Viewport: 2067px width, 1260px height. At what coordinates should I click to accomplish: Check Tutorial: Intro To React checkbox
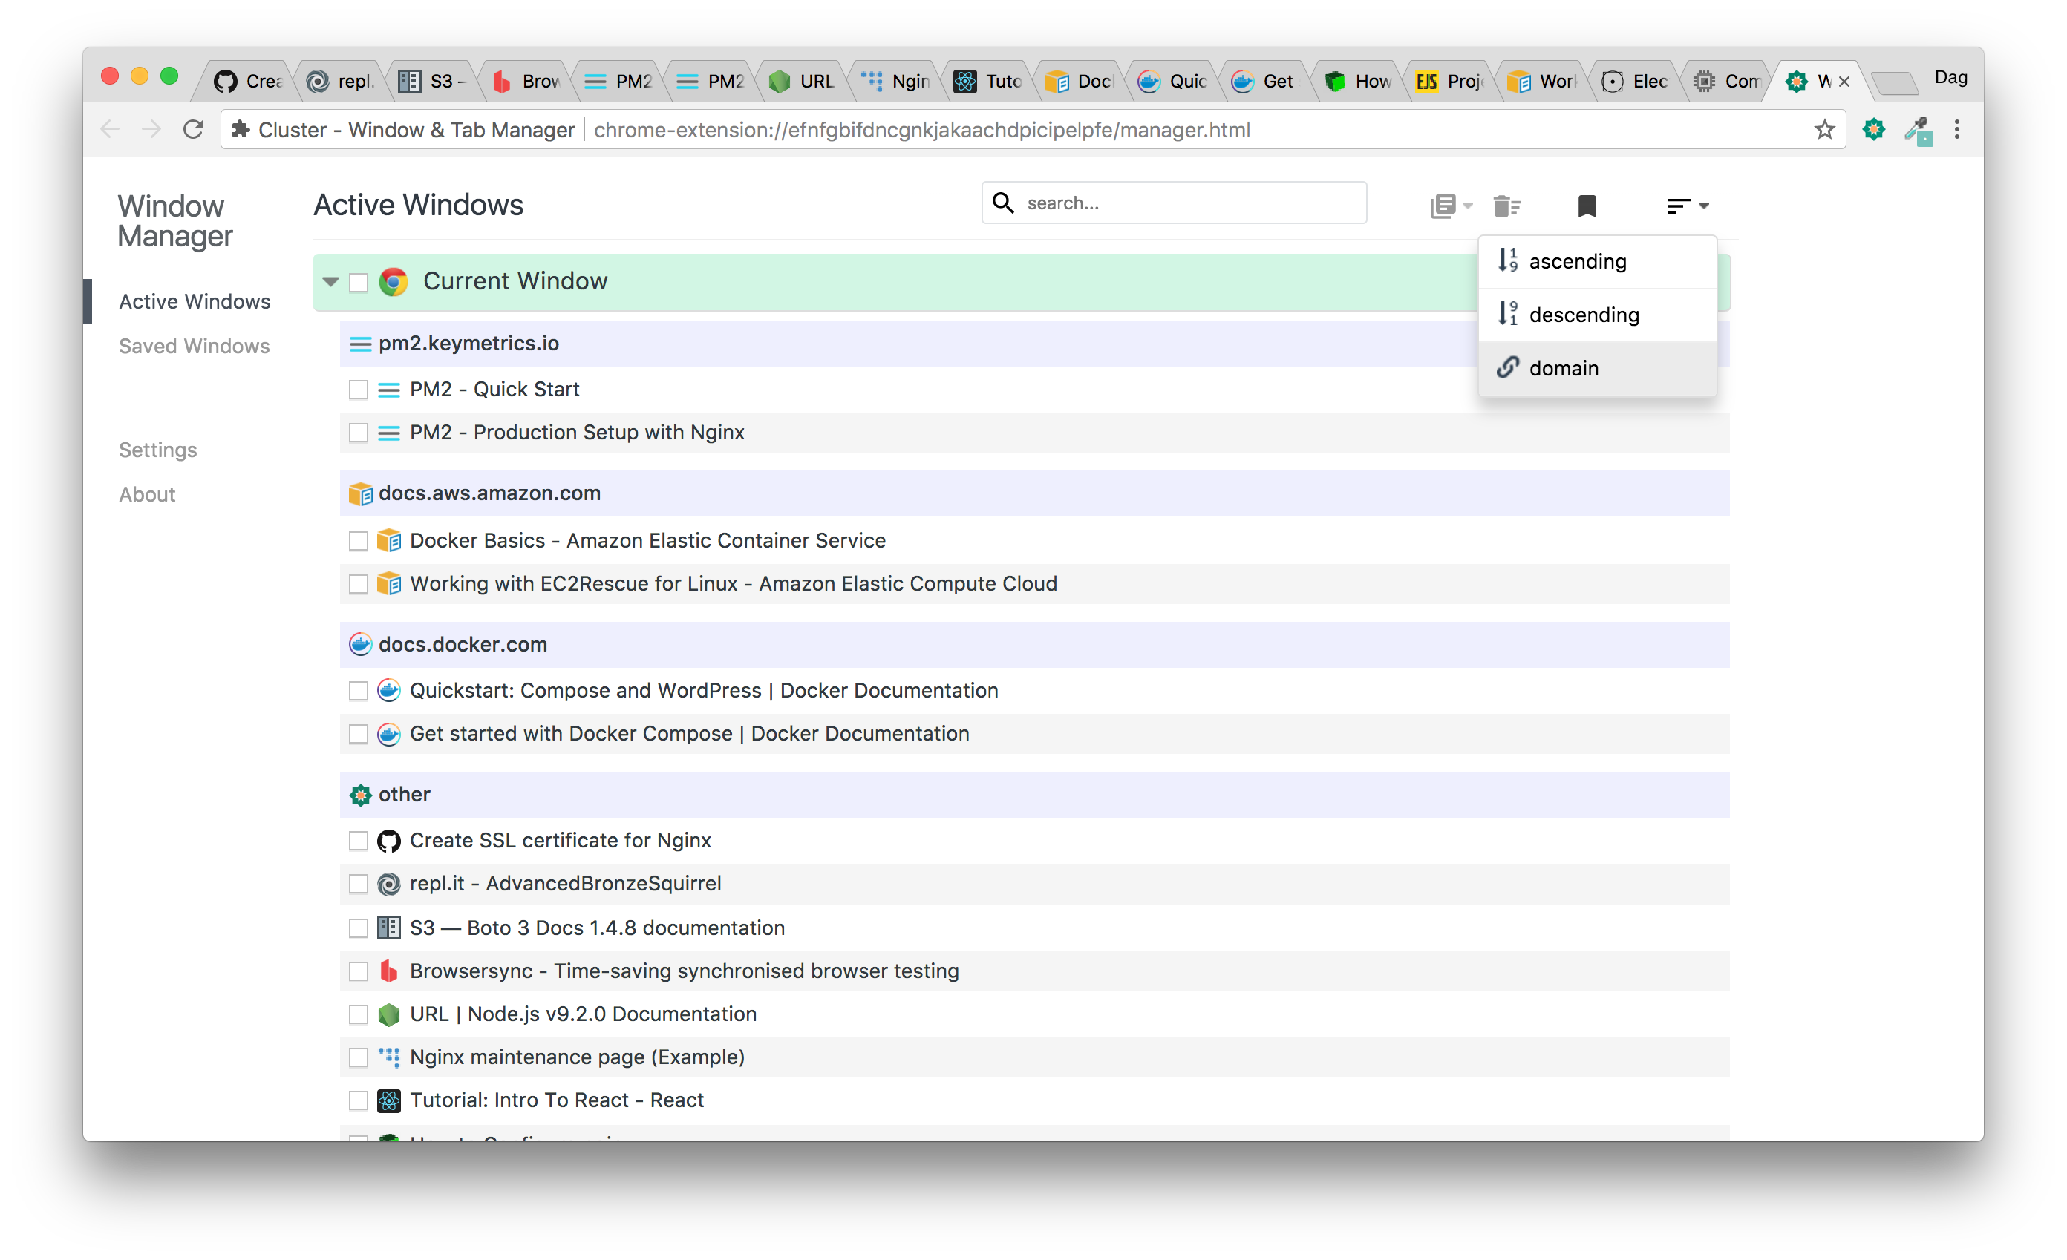pos(358,1100)
